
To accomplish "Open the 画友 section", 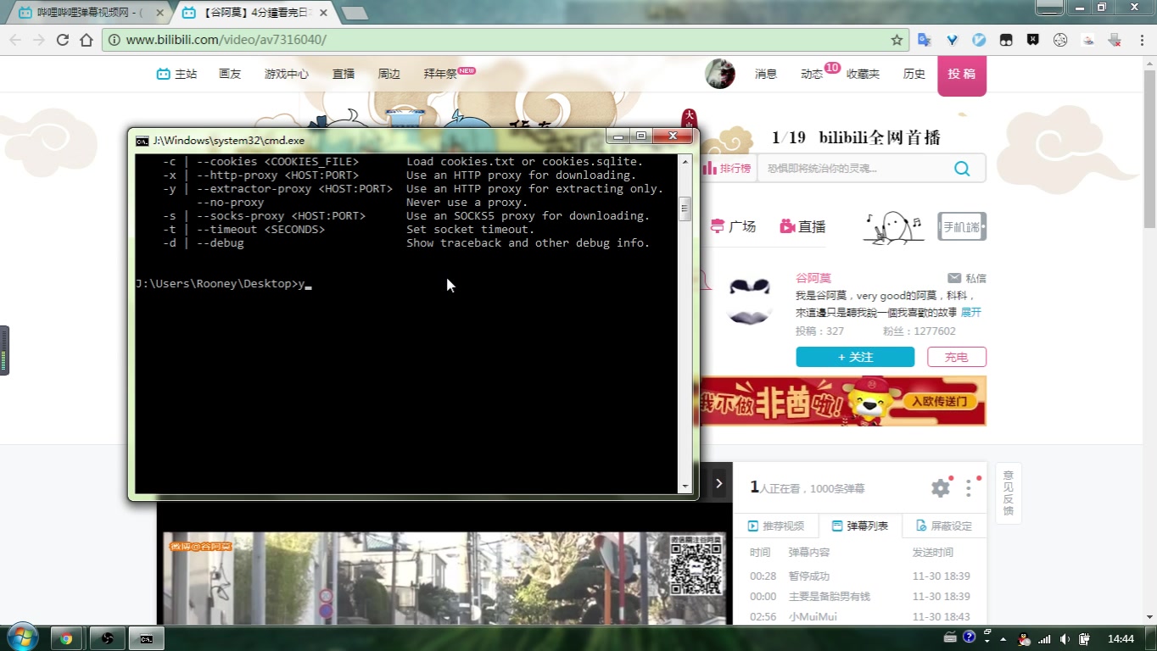I will [x=230, y=74].
